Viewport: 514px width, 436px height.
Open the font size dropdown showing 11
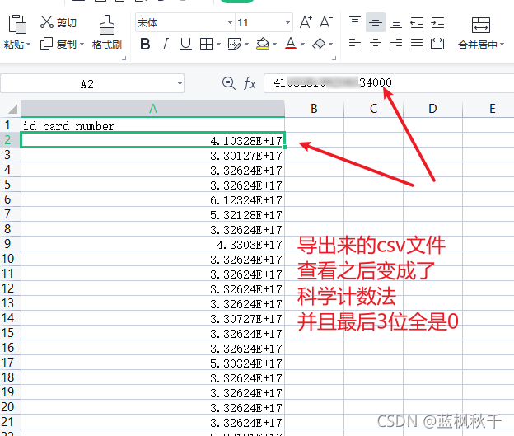pyautogui.click(x=287, y=22)
